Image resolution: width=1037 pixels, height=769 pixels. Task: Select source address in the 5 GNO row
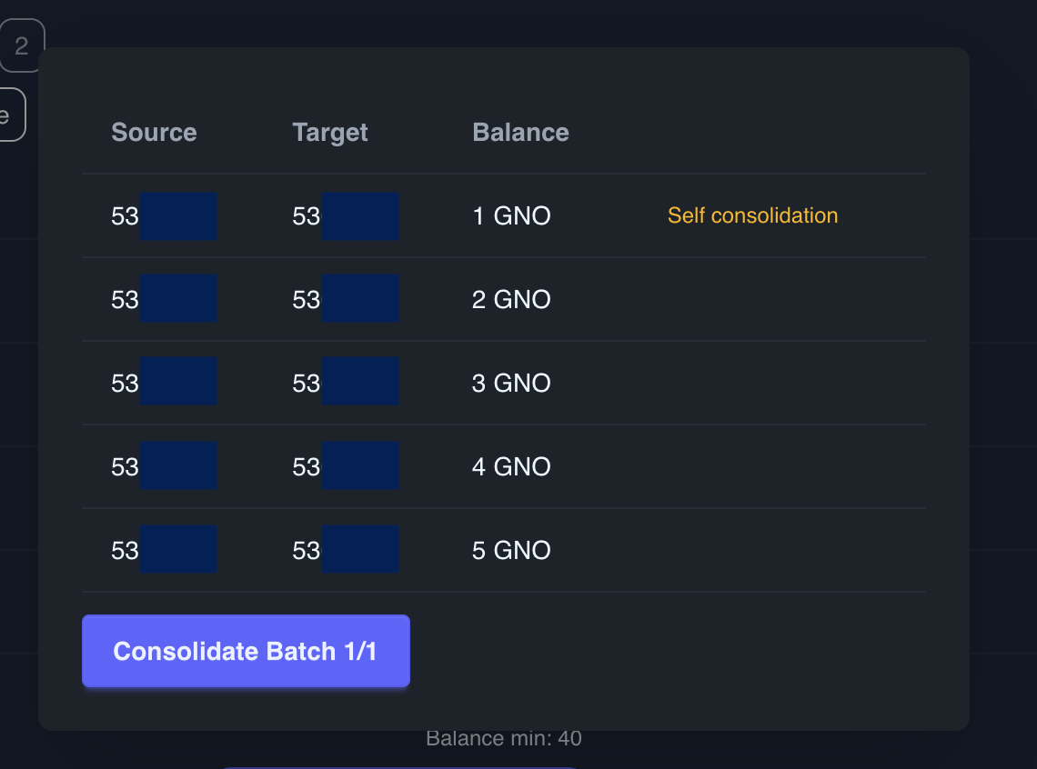[x=164, y=550]
